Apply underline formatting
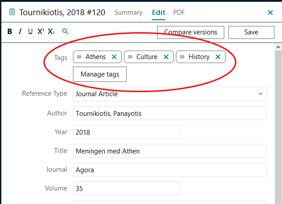This screenshot has width=282, height=204. (x=30, y=31)
